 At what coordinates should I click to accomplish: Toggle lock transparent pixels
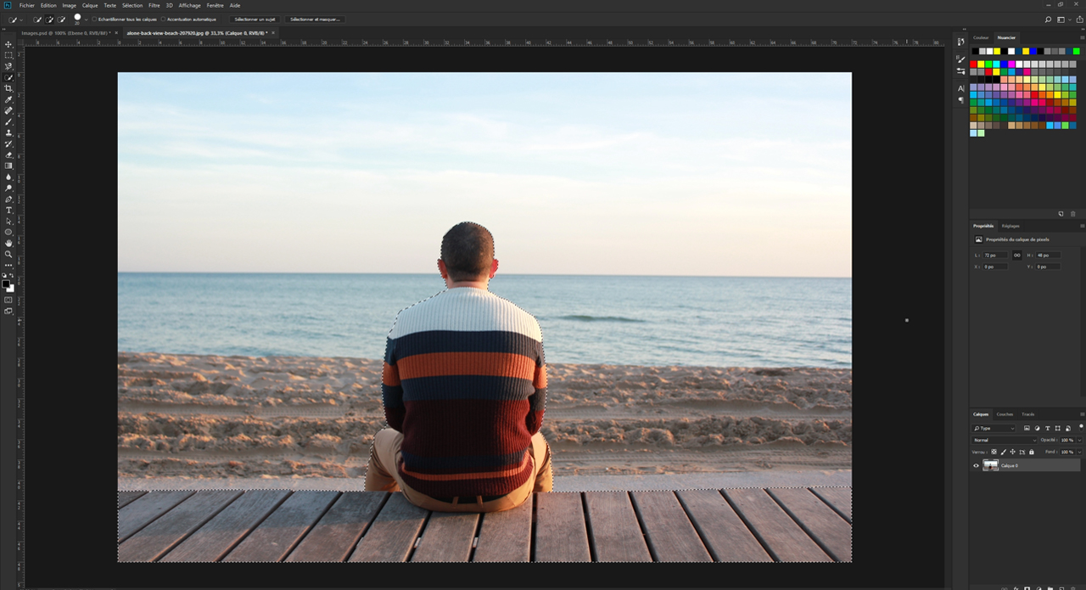pyautogui.click(x=994, y=452)
